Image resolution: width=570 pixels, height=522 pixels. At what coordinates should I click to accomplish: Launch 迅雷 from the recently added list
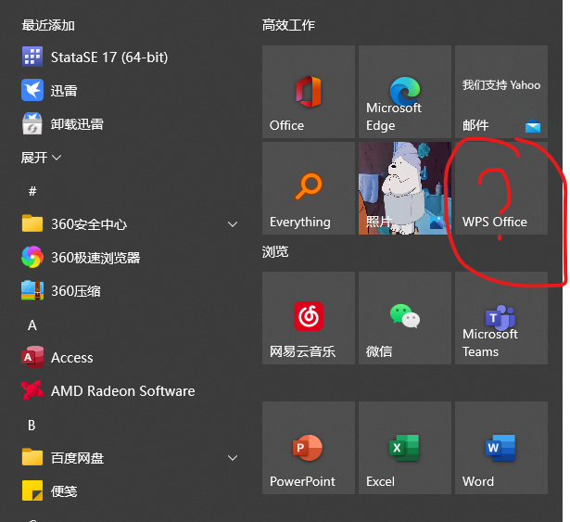click(x=49, y=90)
